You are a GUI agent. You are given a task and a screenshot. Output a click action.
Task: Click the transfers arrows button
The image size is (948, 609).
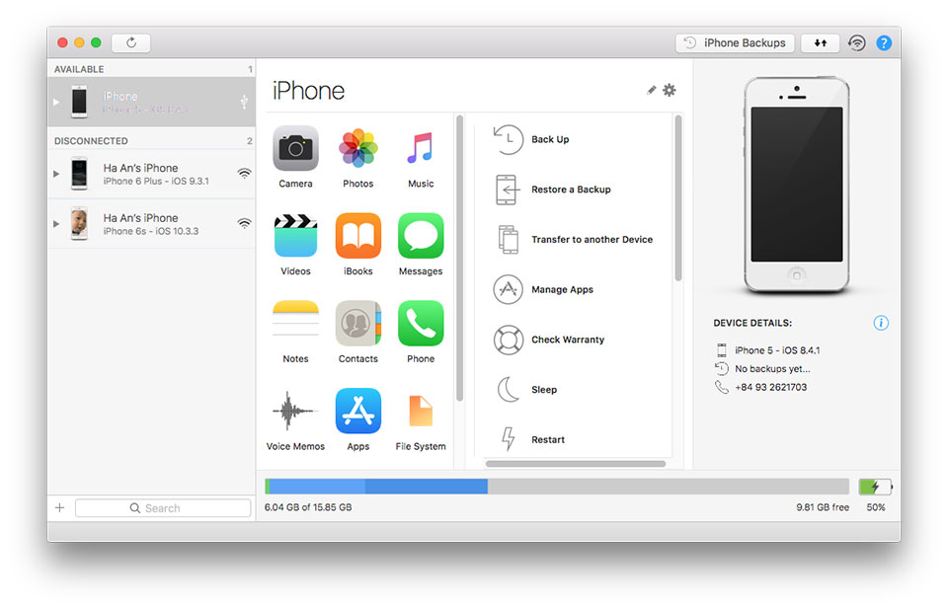[x=820, y=42]
